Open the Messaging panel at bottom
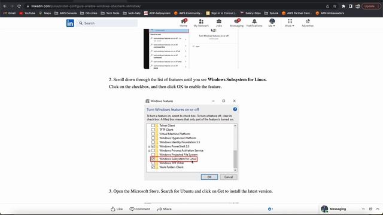Screen dimensions: 383x215 pyautogui.click(x=338, y=209)
